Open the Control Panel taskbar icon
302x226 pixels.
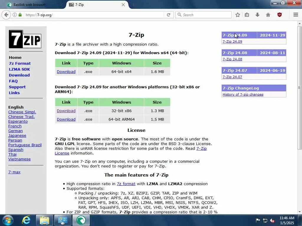(x=63, y=220)
